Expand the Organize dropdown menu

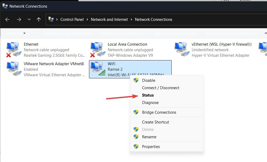pyautogui.click(x=16, y=34)
